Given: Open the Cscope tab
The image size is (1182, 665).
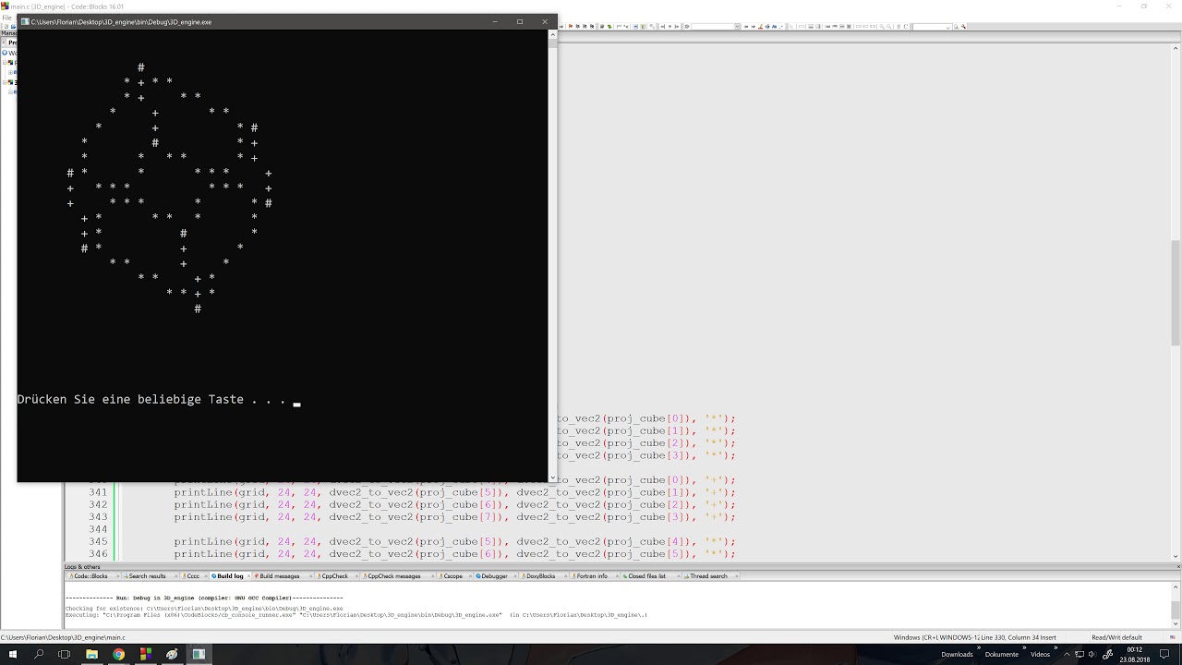Looking at the screenshot, I should point(452,576).
